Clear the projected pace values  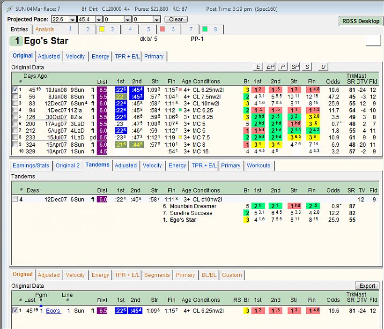pos(176,19)
